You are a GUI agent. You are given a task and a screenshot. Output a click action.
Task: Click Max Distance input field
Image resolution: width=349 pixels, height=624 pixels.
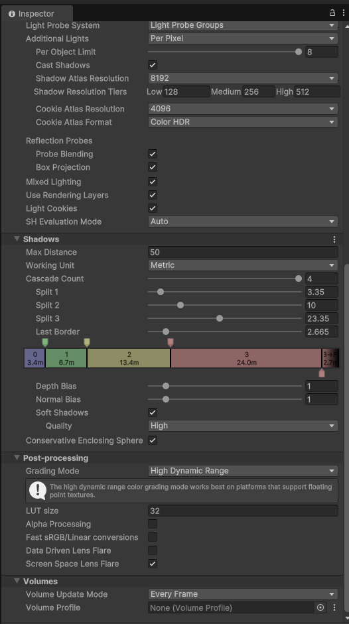pyautogui.click(x=243, y=252)
